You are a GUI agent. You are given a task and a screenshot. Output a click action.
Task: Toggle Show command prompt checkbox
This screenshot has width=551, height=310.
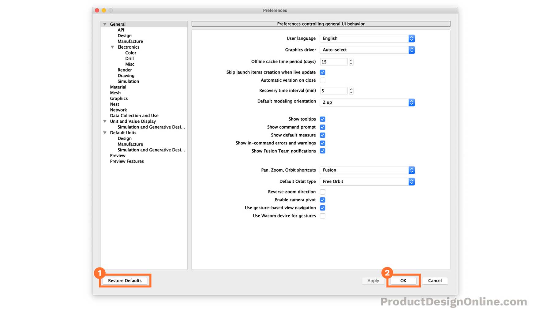322,127
